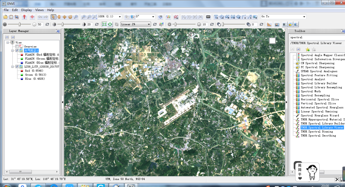The image size is (345, 187).
Task: Select the Pan hand tool
Action: (x=59, y=17)
